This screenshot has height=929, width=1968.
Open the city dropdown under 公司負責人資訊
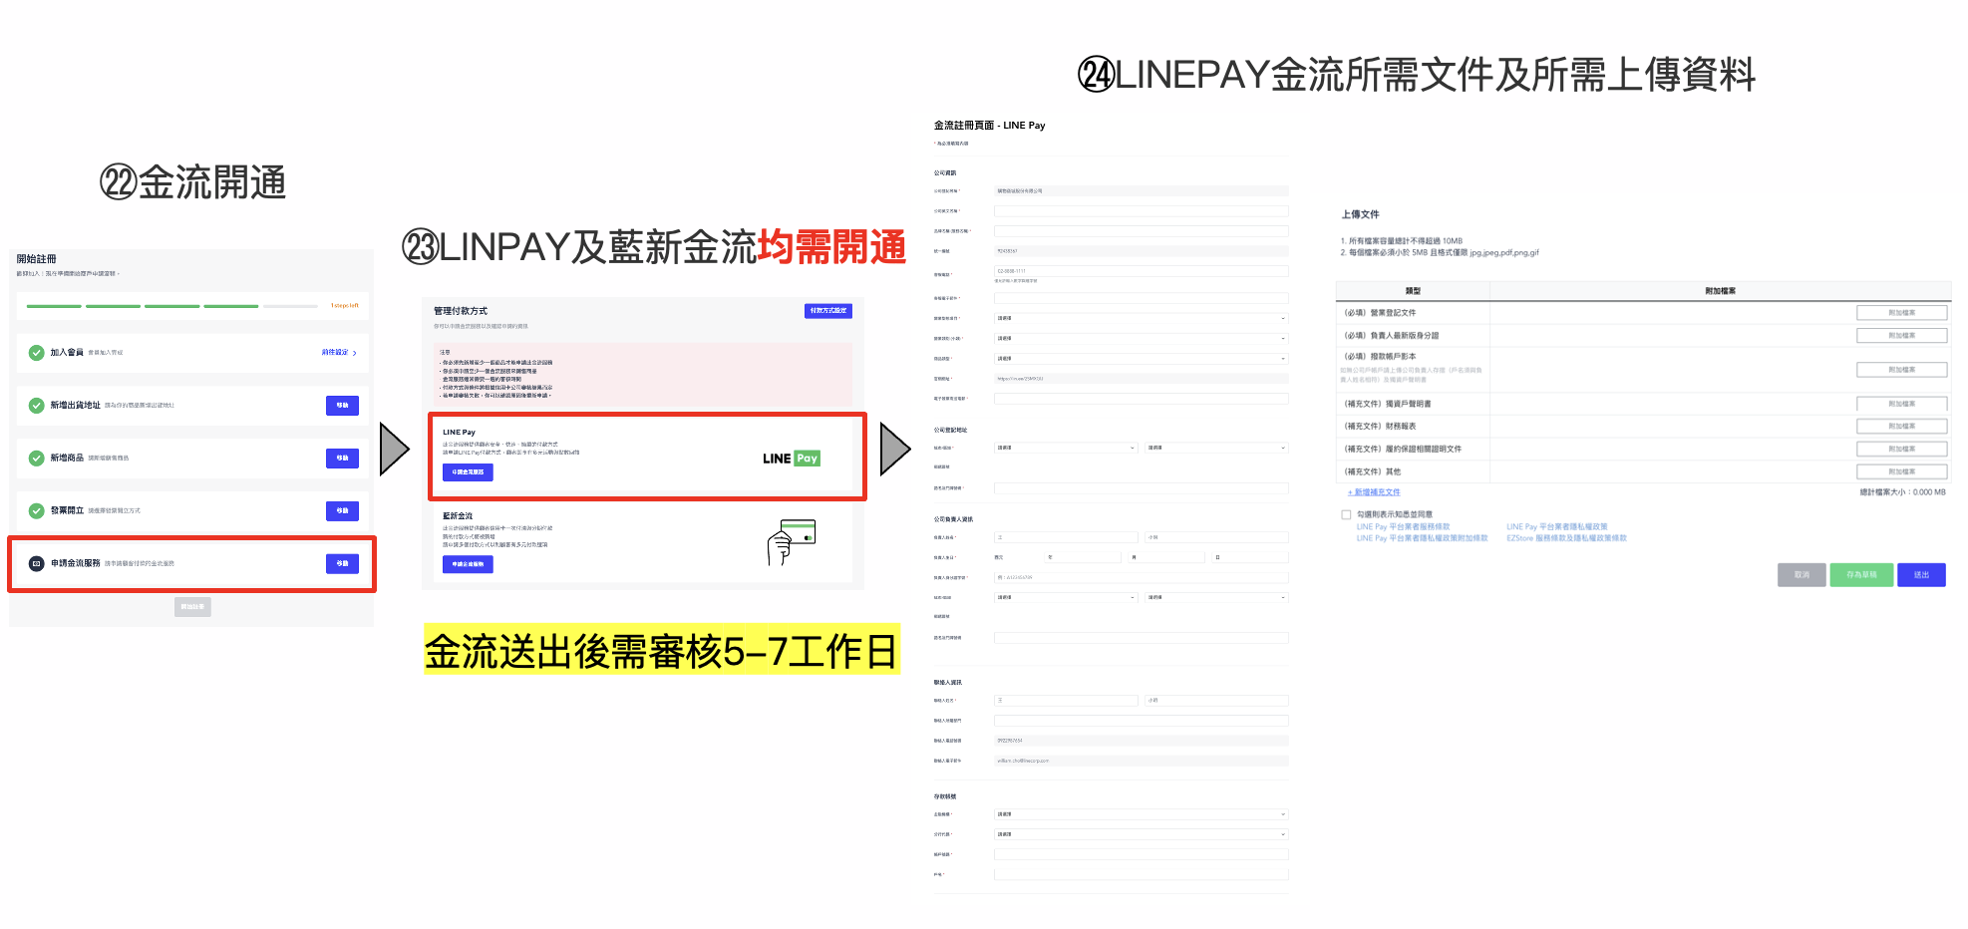[1066, 598]
